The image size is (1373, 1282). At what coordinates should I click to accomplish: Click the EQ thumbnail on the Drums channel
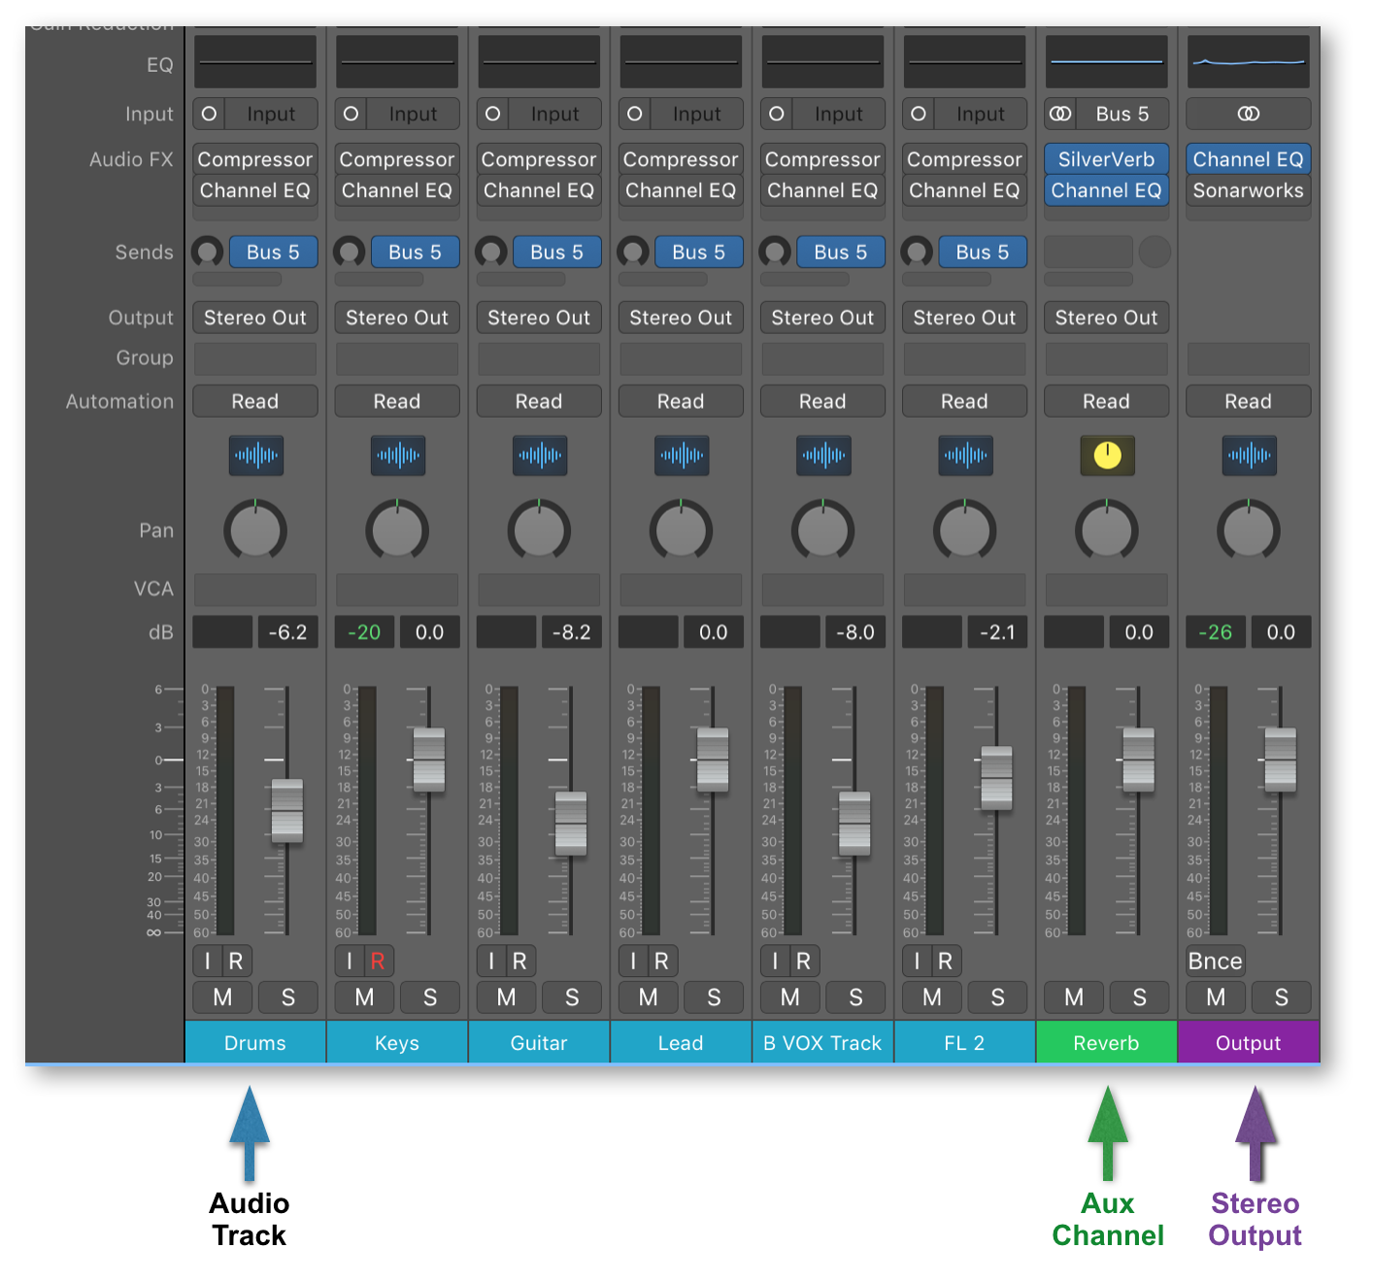(x=254, y=60)
